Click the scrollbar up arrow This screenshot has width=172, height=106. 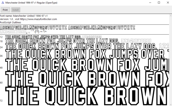(171, 16)
